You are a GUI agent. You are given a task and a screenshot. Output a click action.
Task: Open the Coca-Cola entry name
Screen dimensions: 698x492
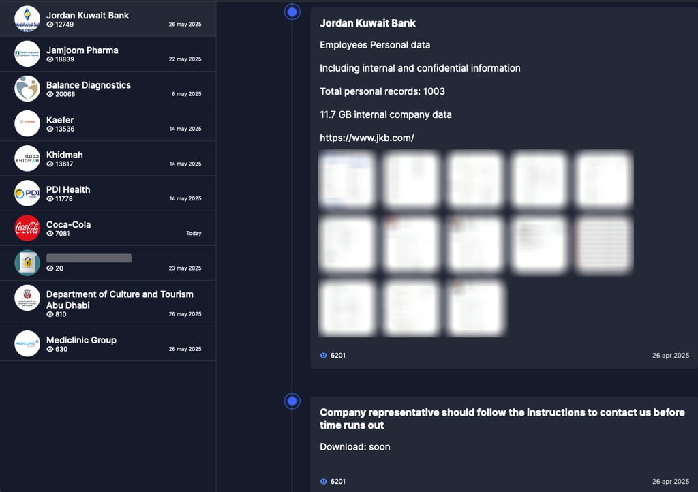[69, 224]
